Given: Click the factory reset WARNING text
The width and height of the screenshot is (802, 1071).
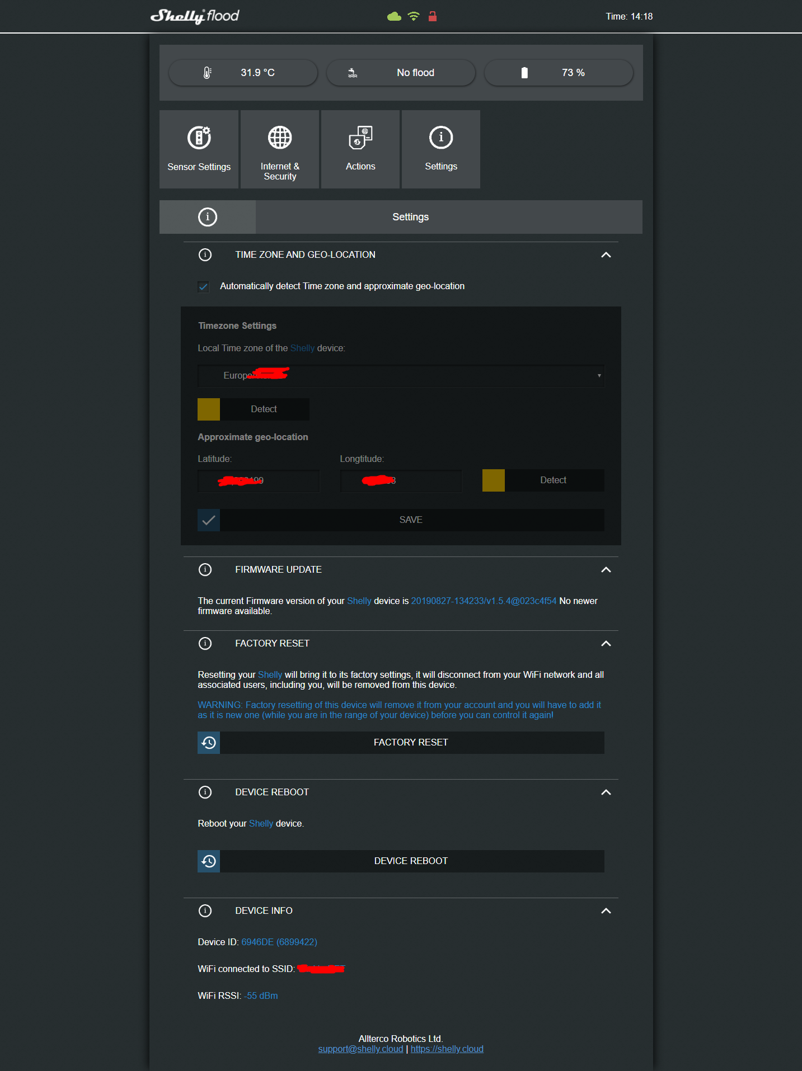Looking at the screenshot, I should pyautogui.click(x=400, y=710).
